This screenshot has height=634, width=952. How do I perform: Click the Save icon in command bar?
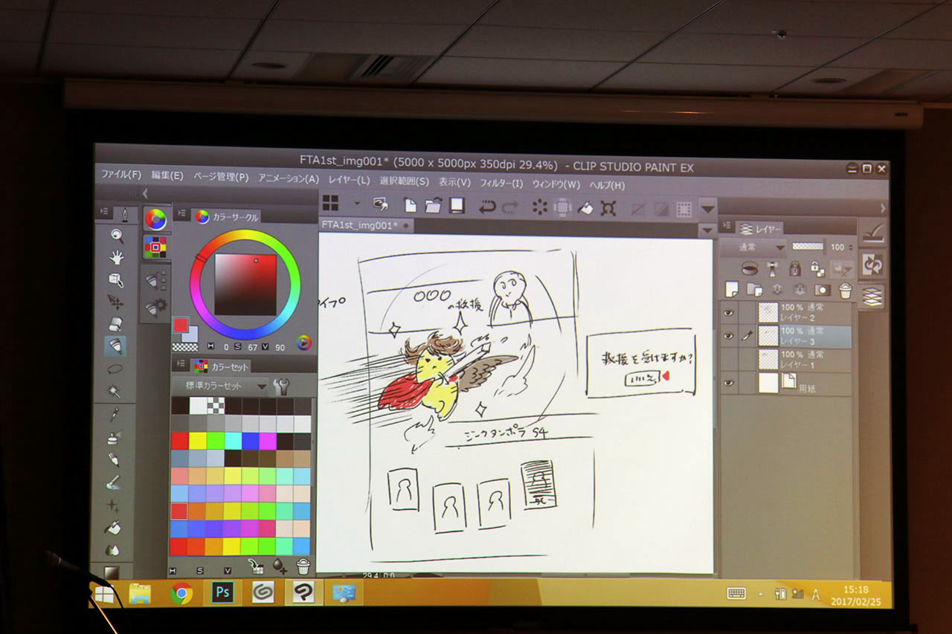tap(457, 205)
